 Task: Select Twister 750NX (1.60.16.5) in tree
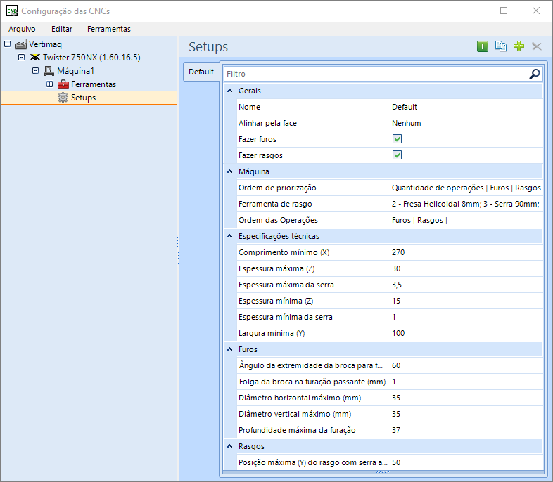[91, 58]
